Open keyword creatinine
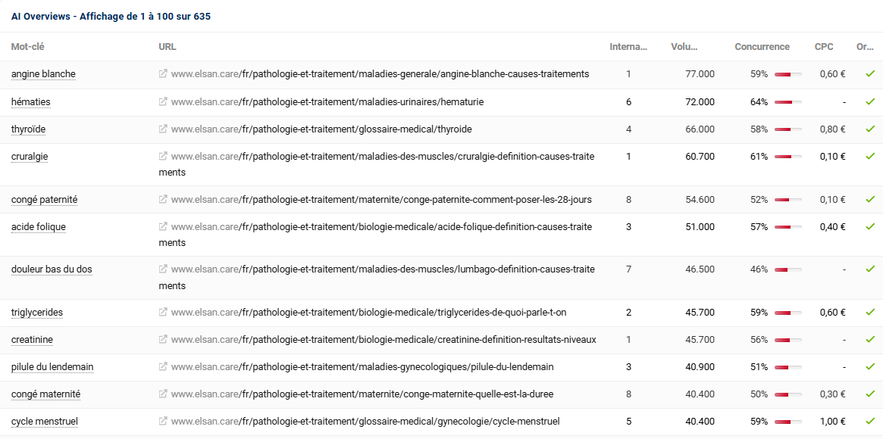The height and width of the screenshot is (439, 883). tap(32, 340)
